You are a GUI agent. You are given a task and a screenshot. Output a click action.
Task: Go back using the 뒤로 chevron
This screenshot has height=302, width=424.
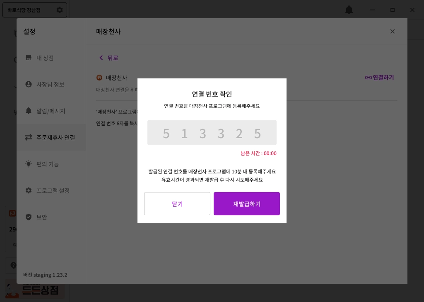click(x=101, y=58)
